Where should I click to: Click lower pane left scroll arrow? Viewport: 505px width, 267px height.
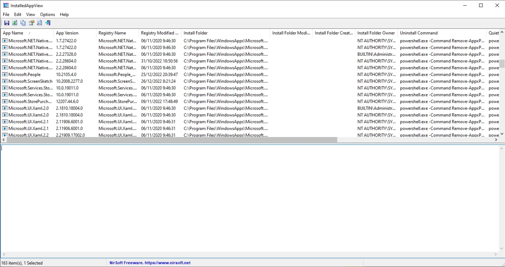4,254
